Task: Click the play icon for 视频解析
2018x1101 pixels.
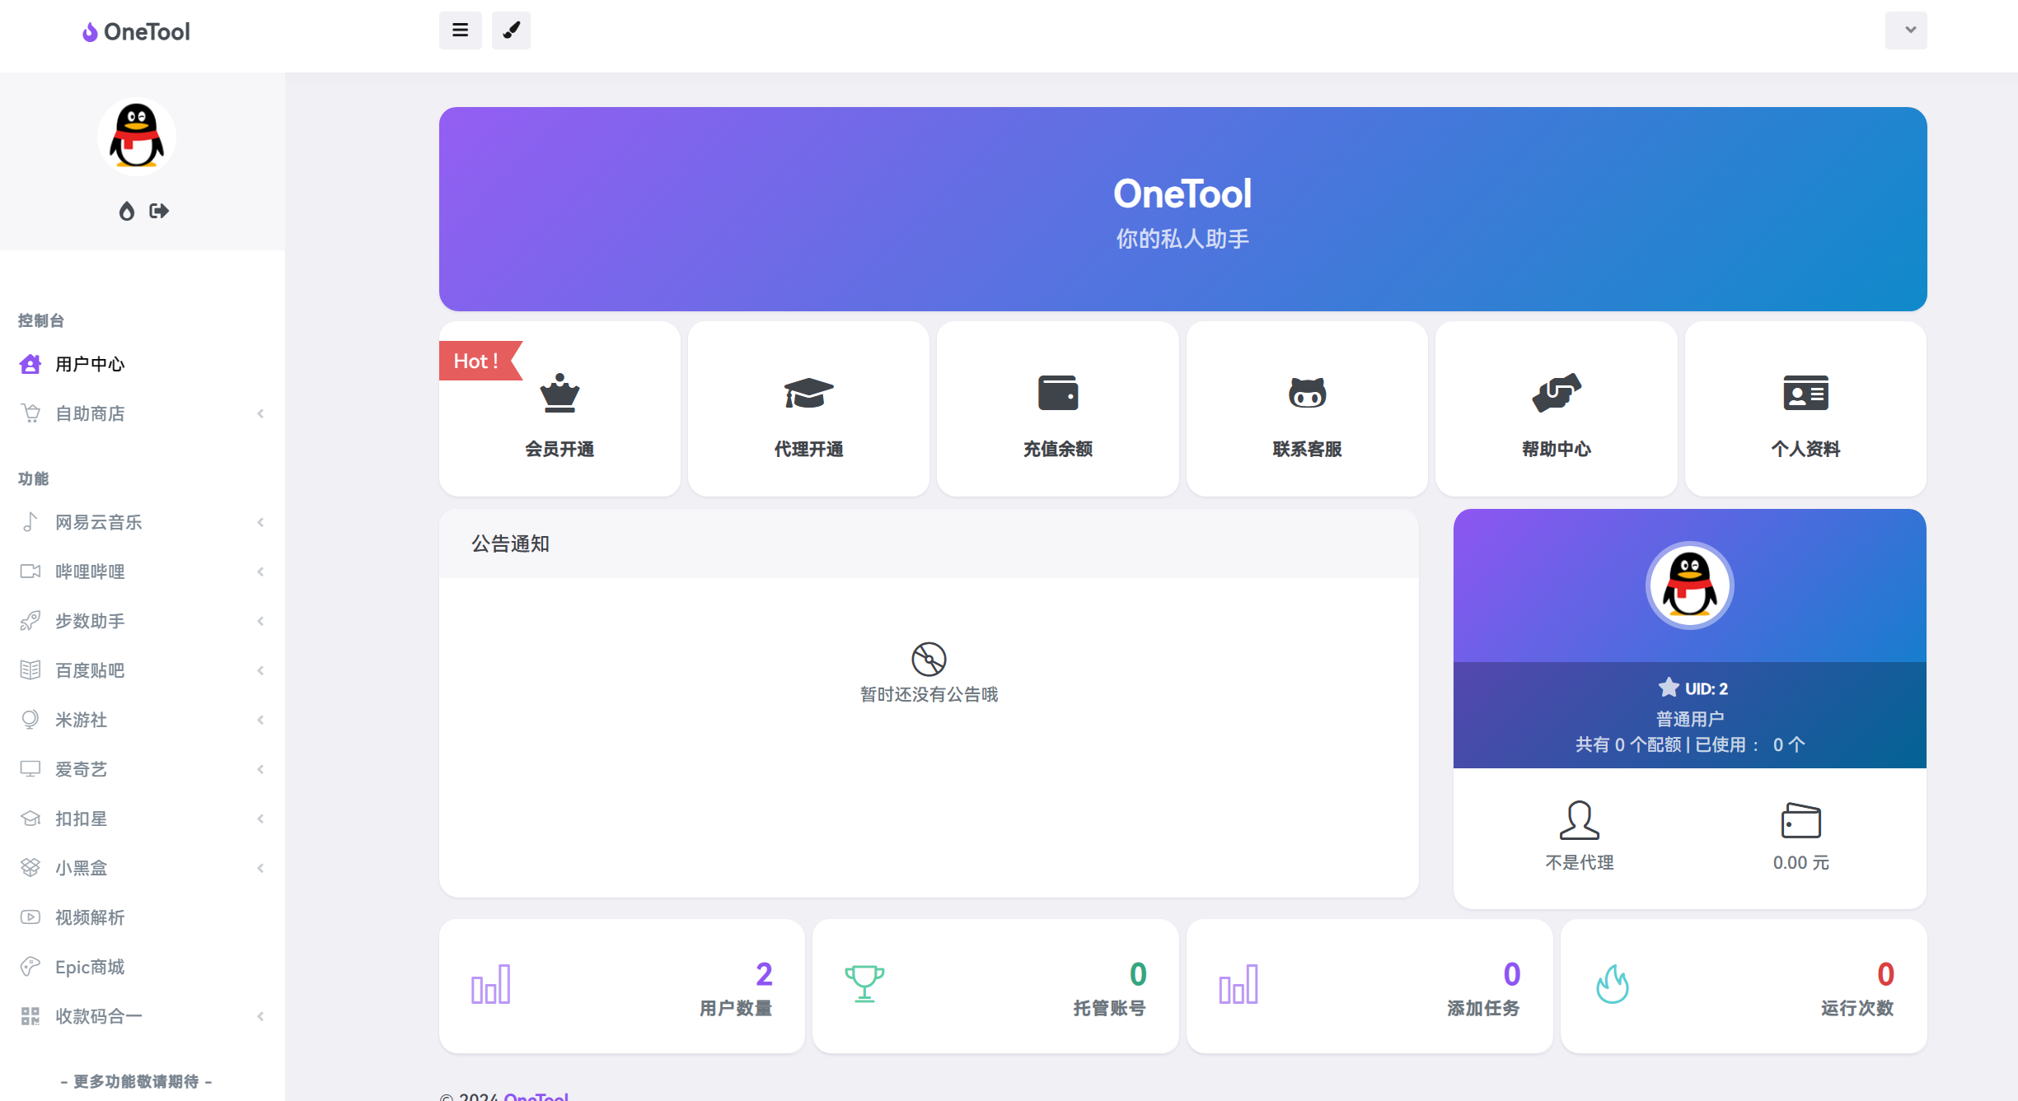Action: point(30,917)
